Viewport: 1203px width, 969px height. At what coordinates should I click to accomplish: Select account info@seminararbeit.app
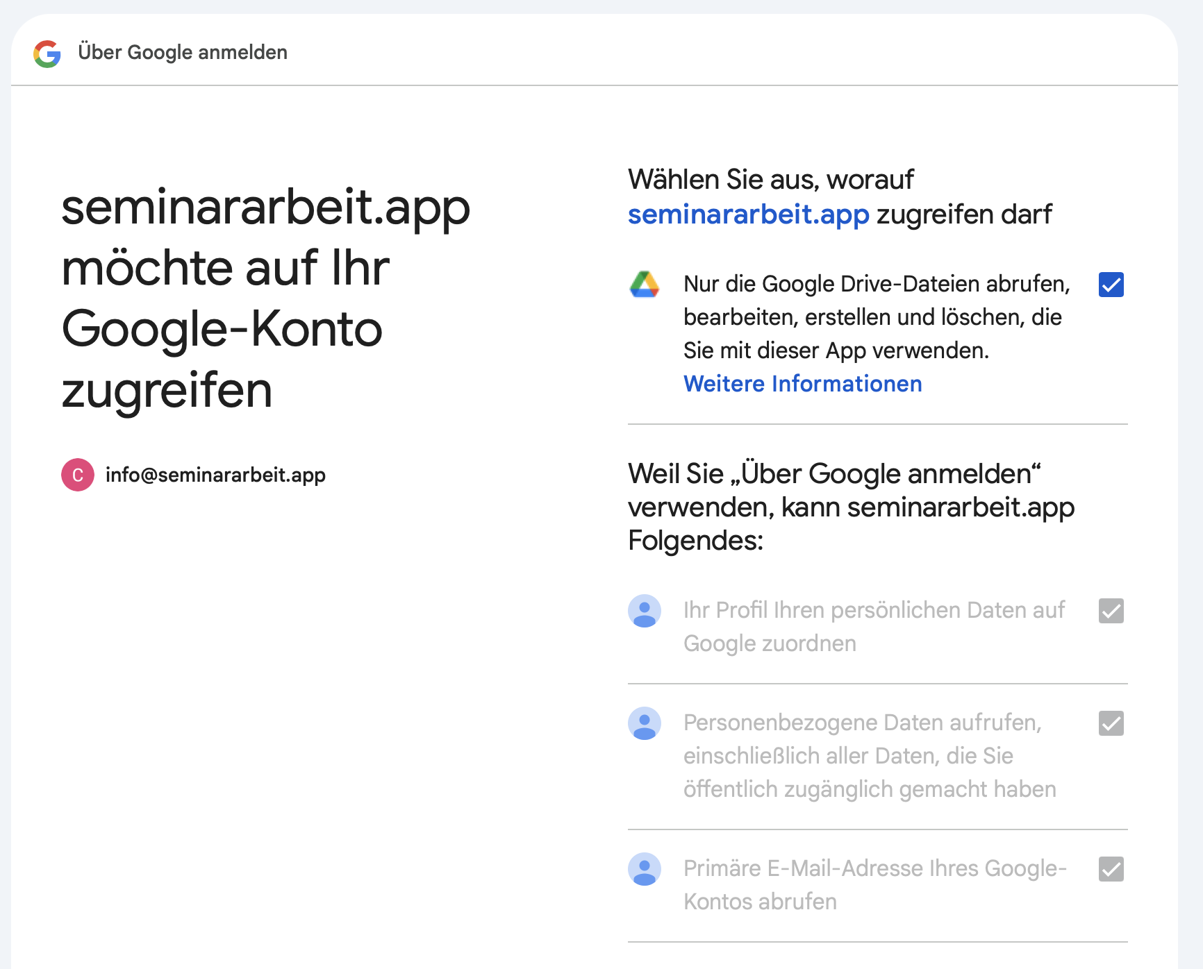[x=194, y=475]
